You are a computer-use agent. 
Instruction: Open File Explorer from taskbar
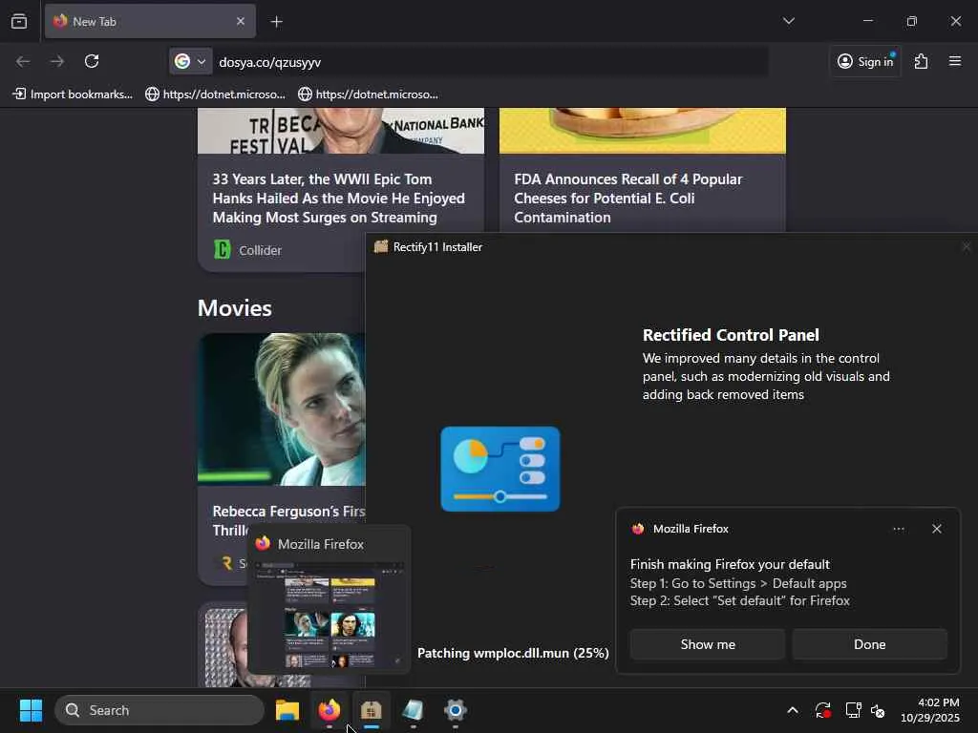(287, 710)
